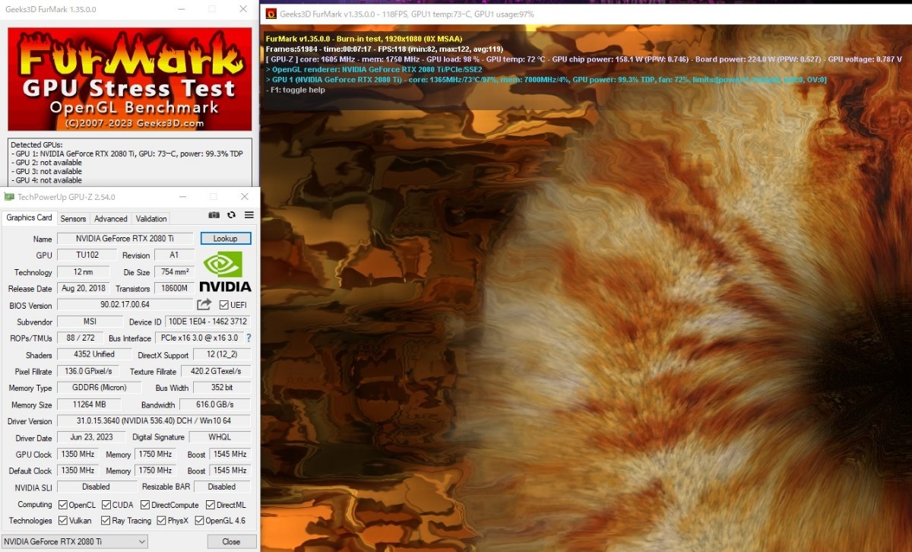Toggle the Ray Tracing checkbox

[x=106, y=521]
